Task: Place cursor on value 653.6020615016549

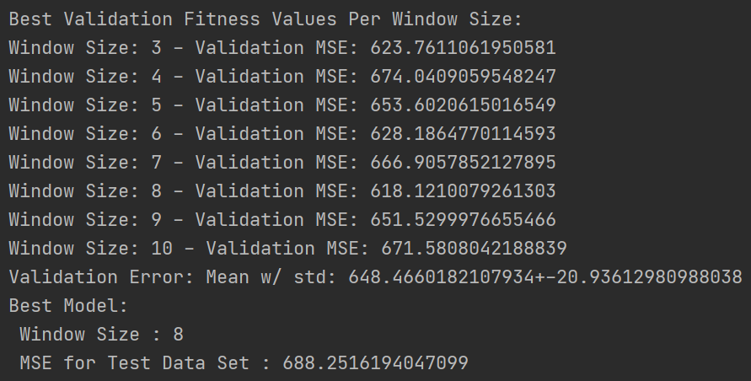Action: tap(463, 105)
